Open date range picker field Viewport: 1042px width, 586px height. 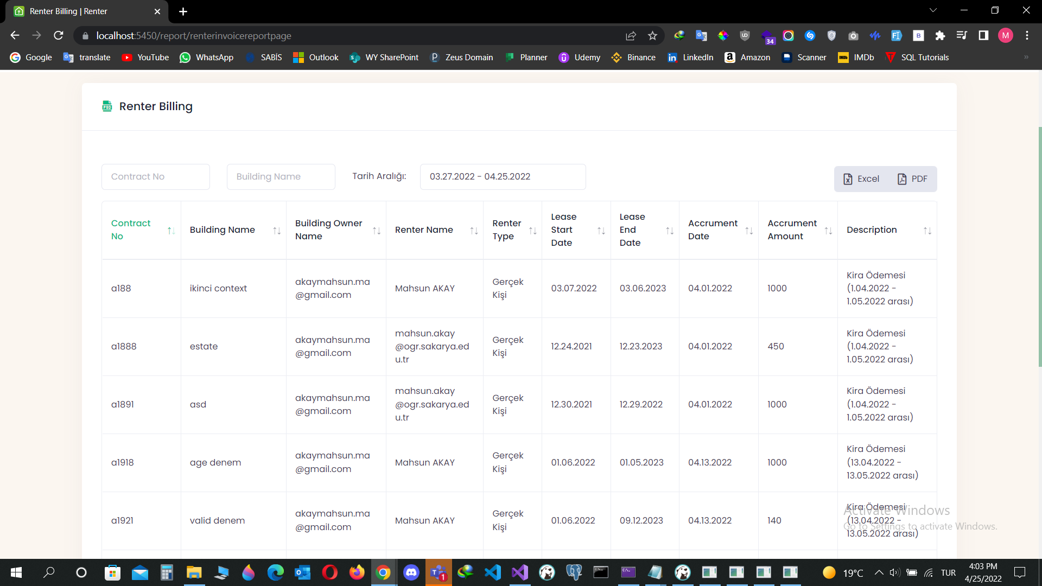503,177
